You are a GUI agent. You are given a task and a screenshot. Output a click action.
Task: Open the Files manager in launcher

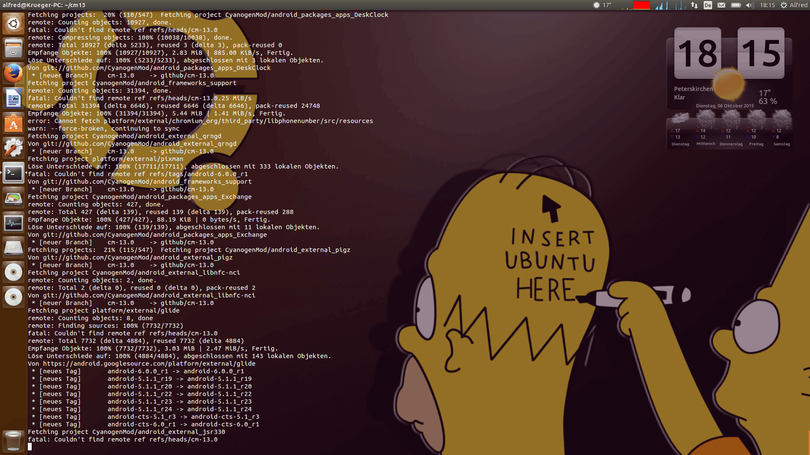pyautogui.click(x=13, y=48)
